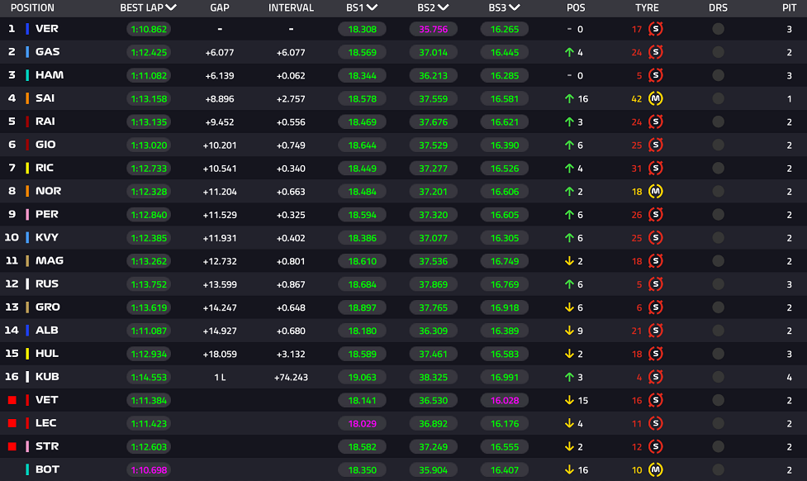Click the yellow down arrow in ALB row
This screenshot has height=481, width=807.
tap(569, 331)
